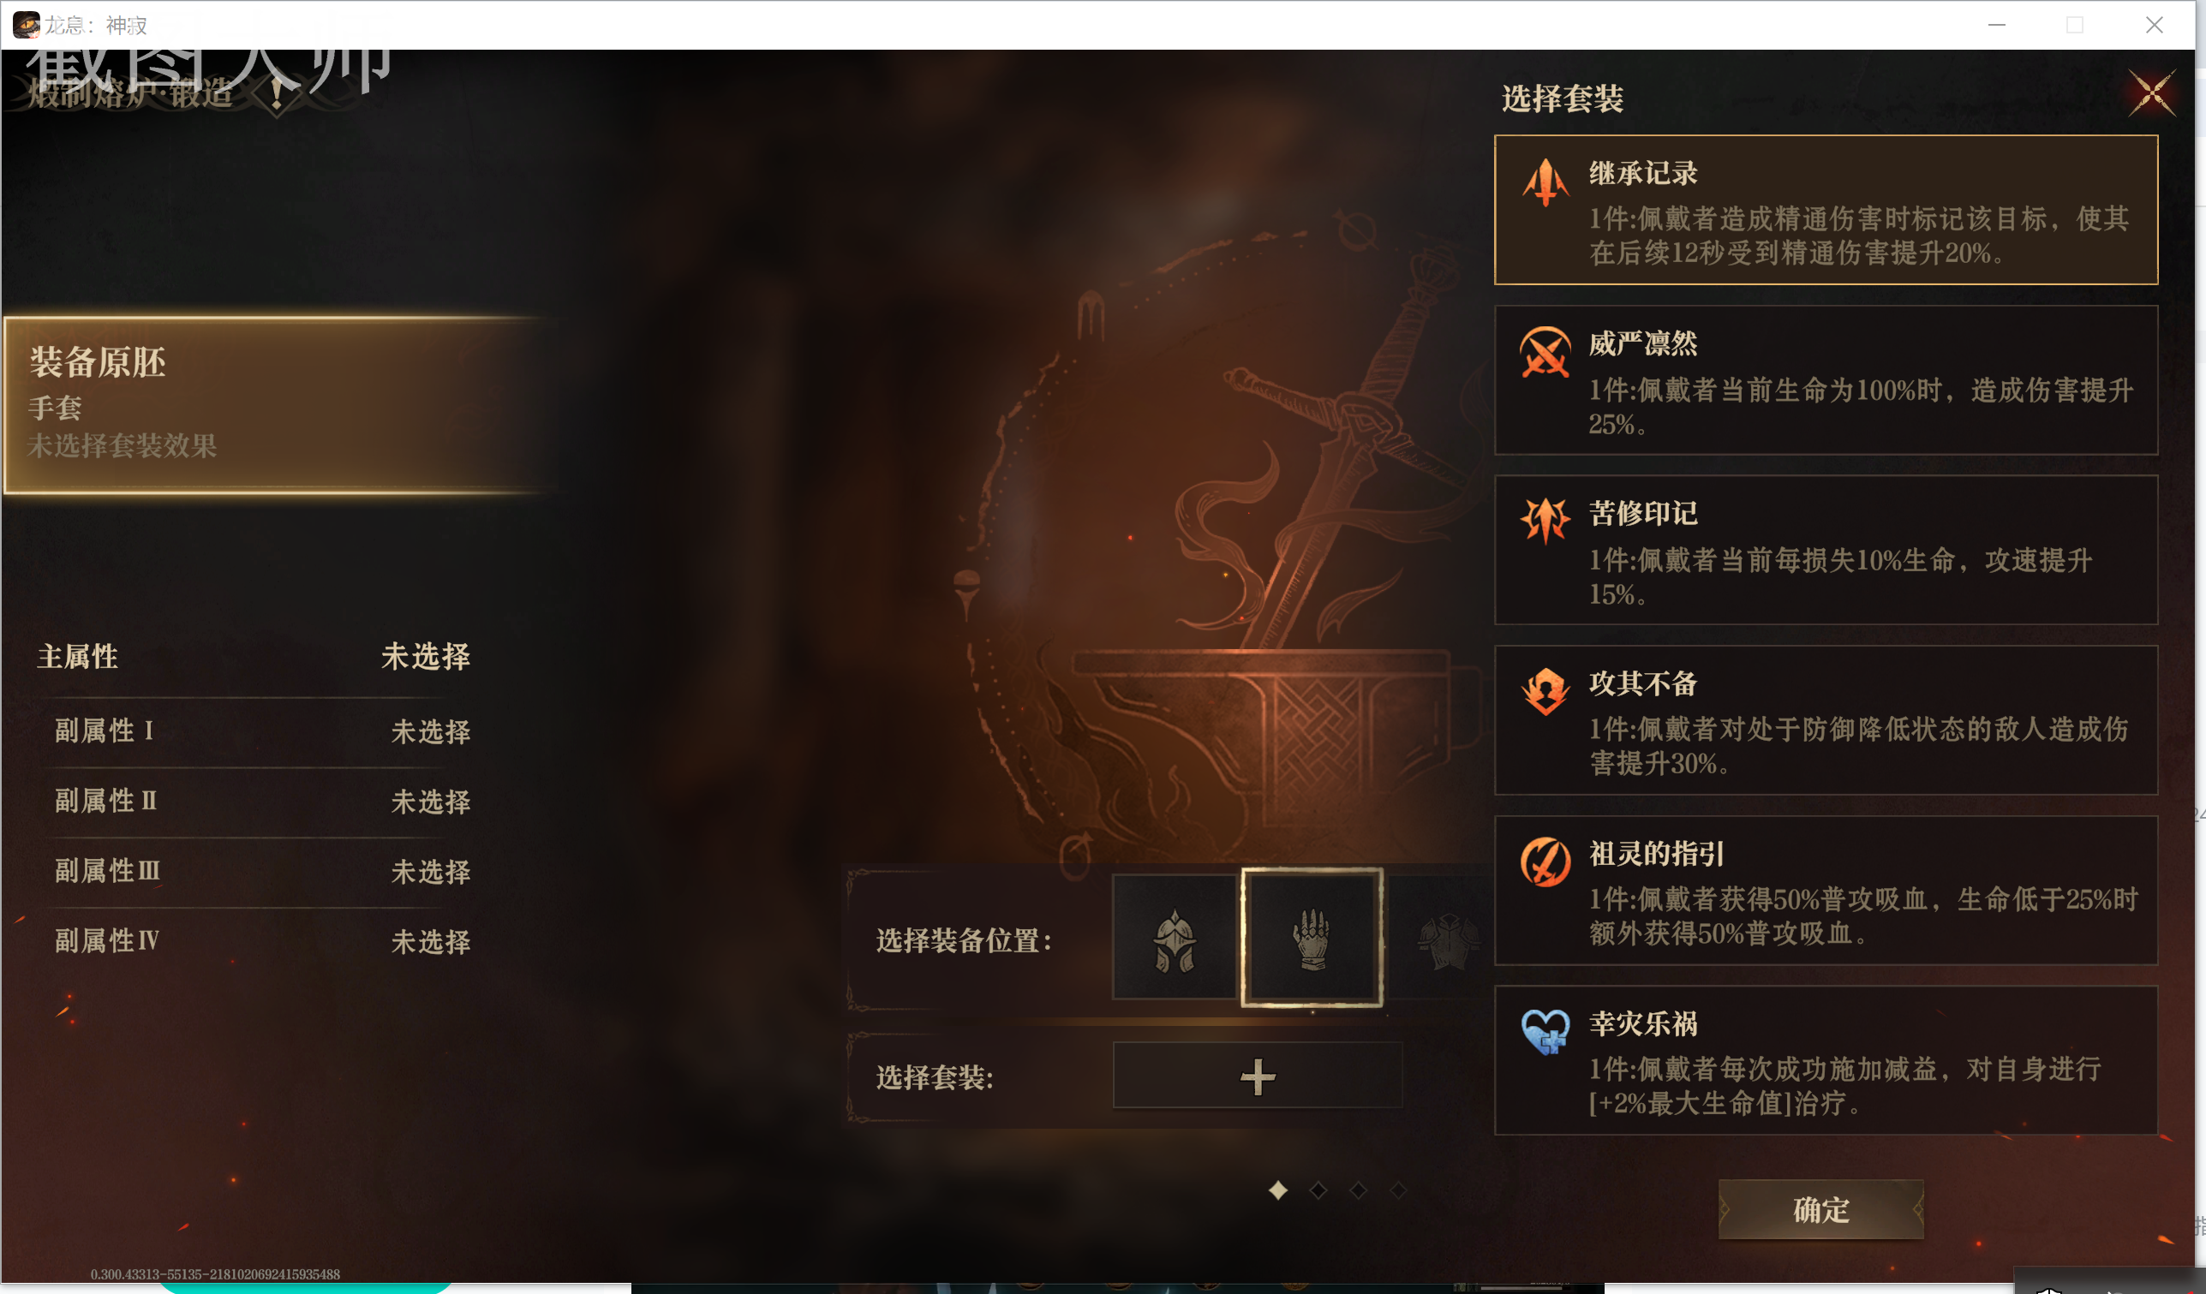The height and width of the screenshot is (1294, 2206).
Task: Go to the second page dot
Action: (1318, 1190)
